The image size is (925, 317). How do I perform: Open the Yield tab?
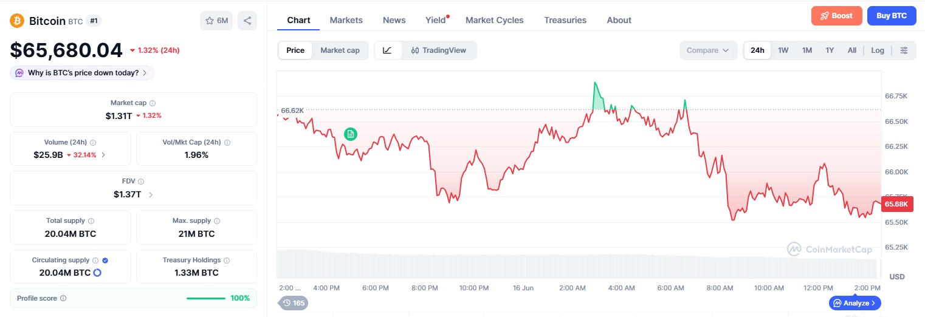point(436,20)
